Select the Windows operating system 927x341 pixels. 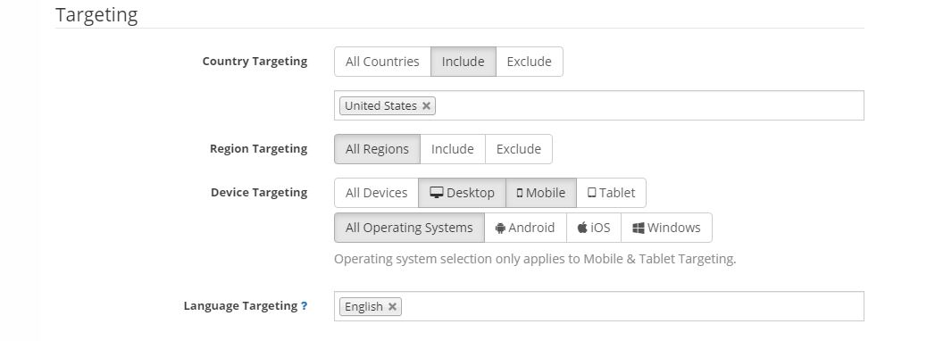(666, 228)
